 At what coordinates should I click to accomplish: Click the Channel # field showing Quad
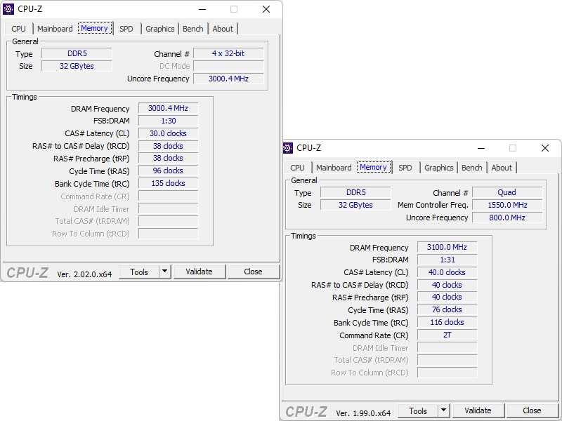507,192
